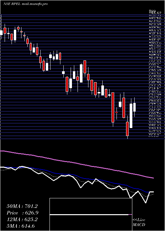This screenshot has width=165, height=231.
Task: Click the '5MA : 614.6' label
Action: [20, 226]
